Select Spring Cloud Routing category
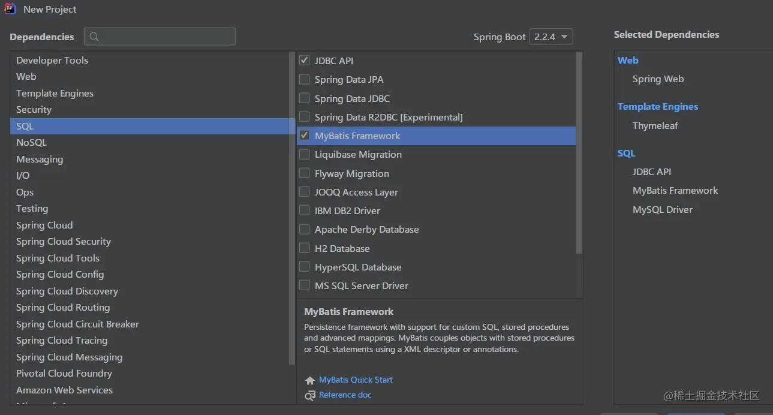 (150, 308)
